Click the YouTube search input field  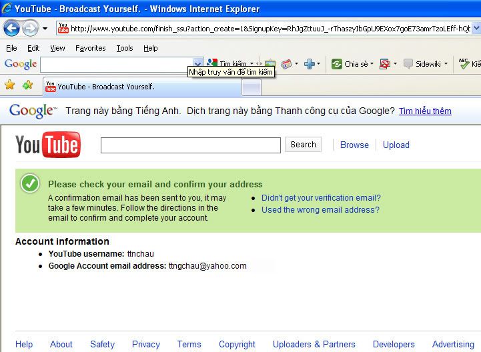pyautogui.click(x=191, y=145)
